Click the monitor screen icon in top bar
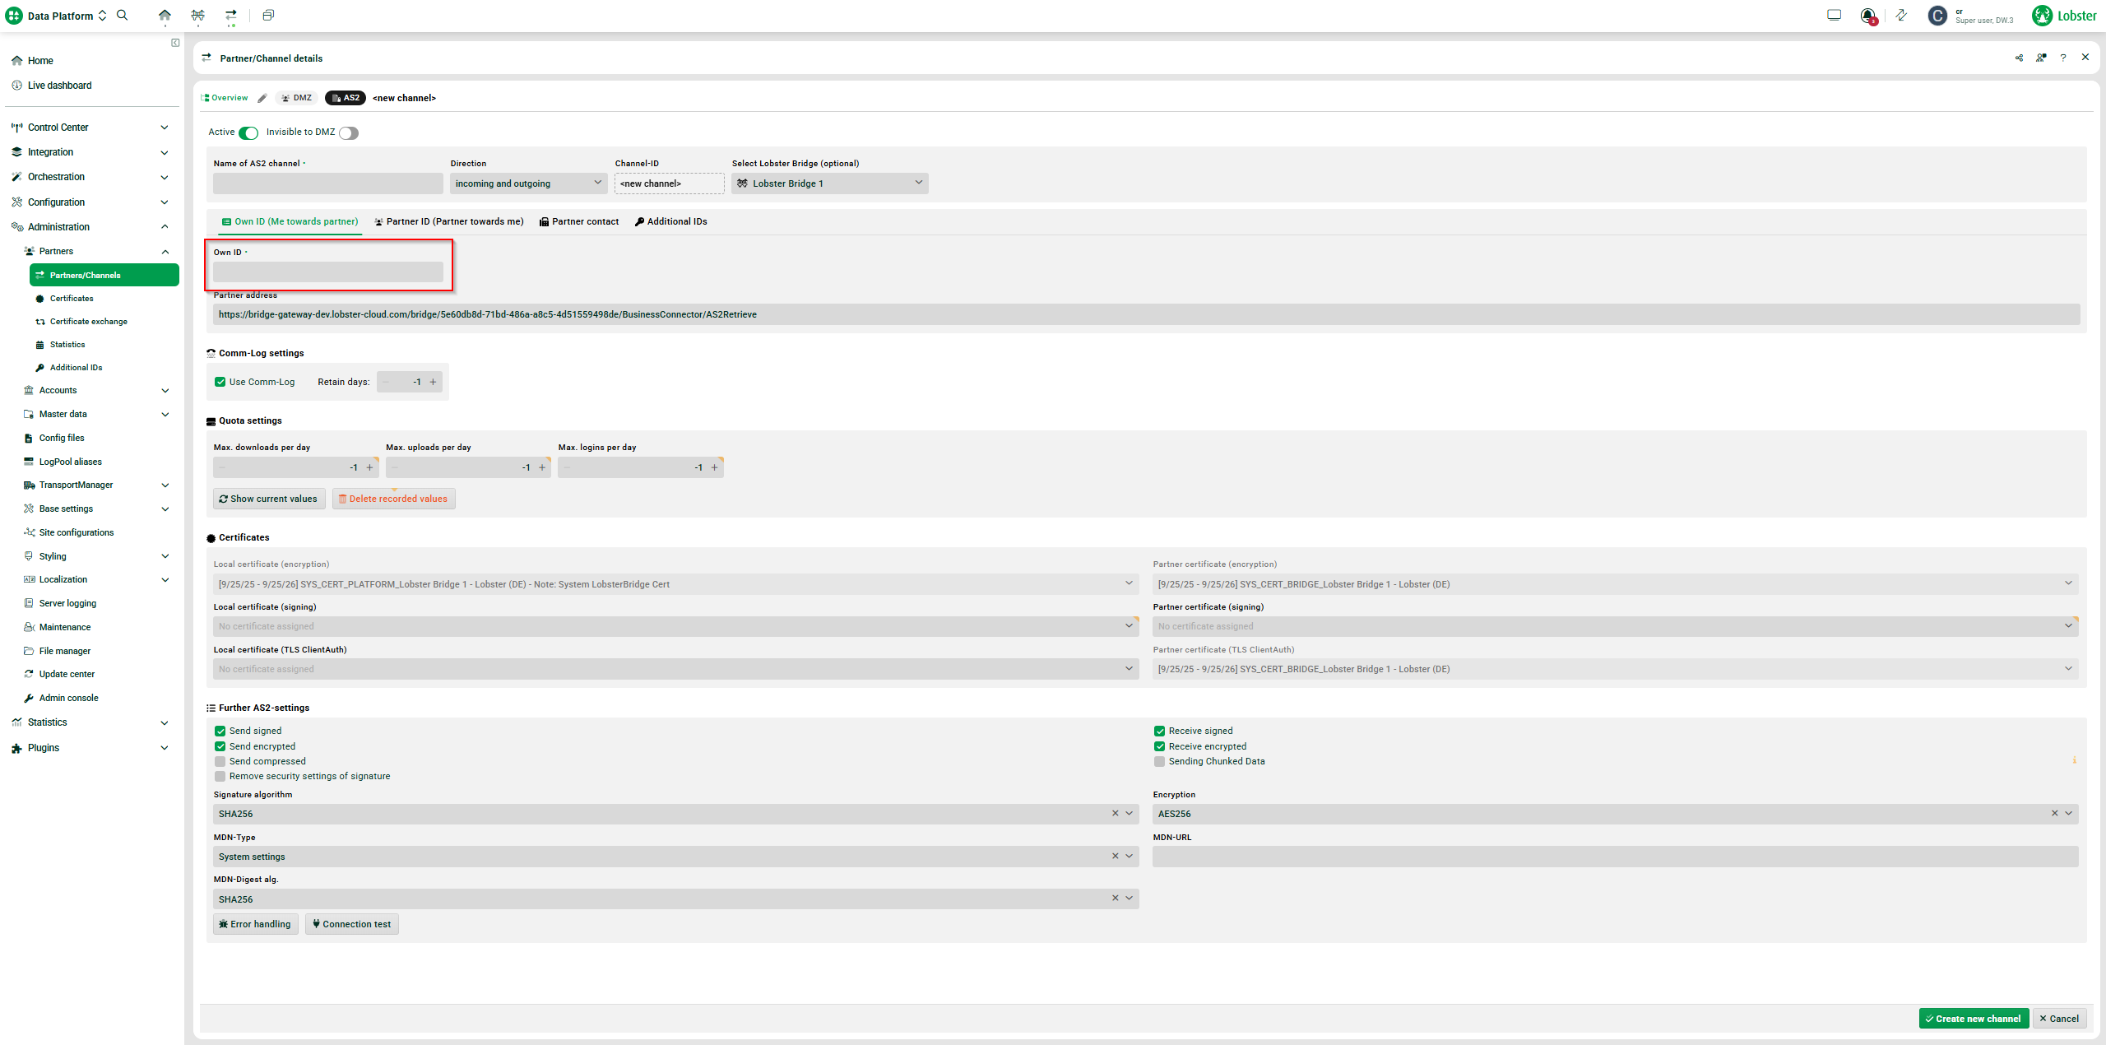 [1834, 15]
